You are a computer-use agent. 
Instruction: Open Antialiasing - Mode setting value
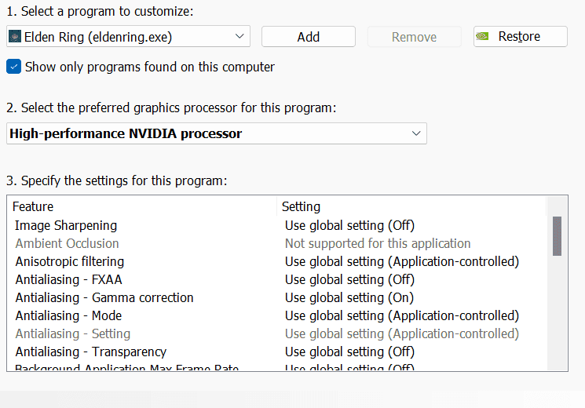(402, 315)
